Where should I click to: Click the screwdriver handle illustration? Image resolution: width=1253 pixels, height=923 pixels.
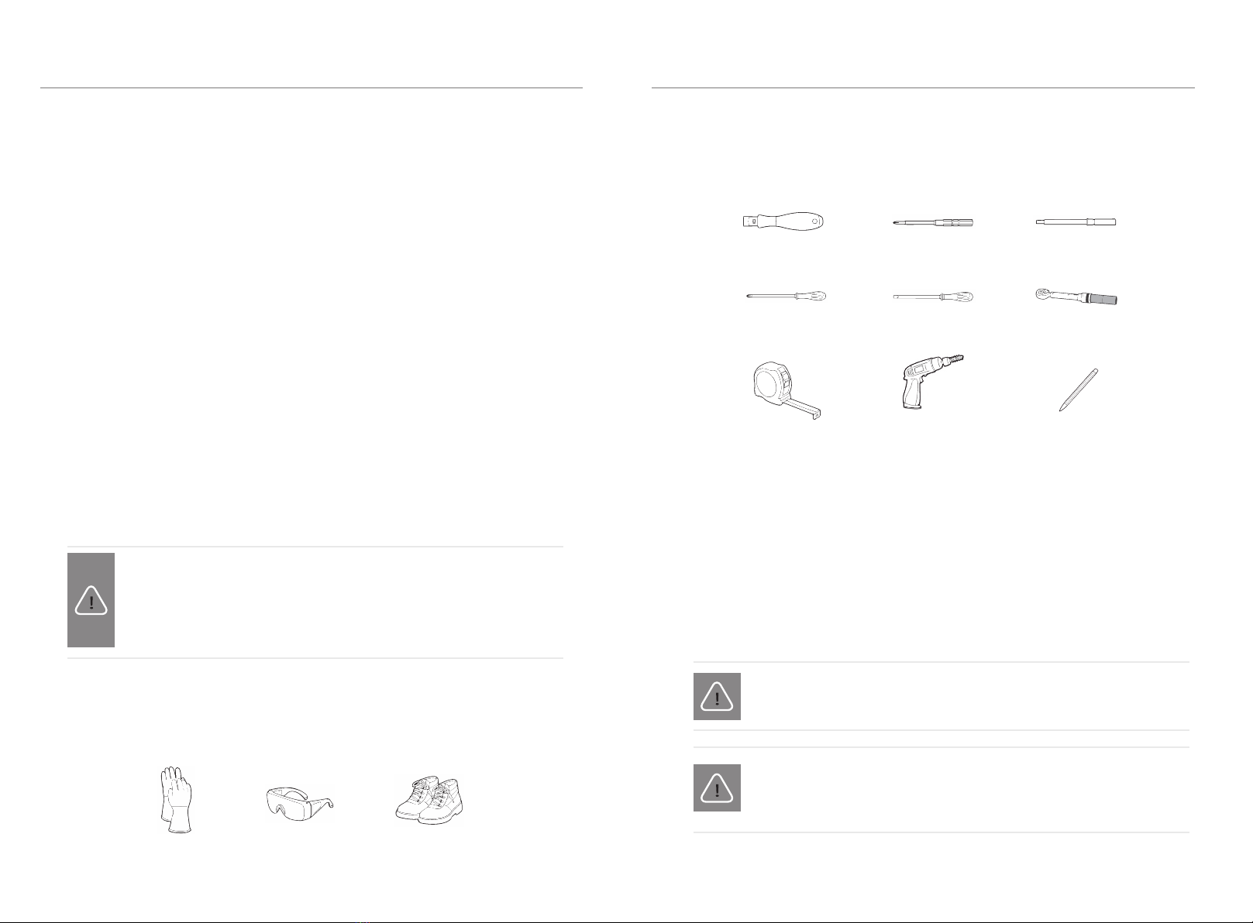[x=783, y=222]
